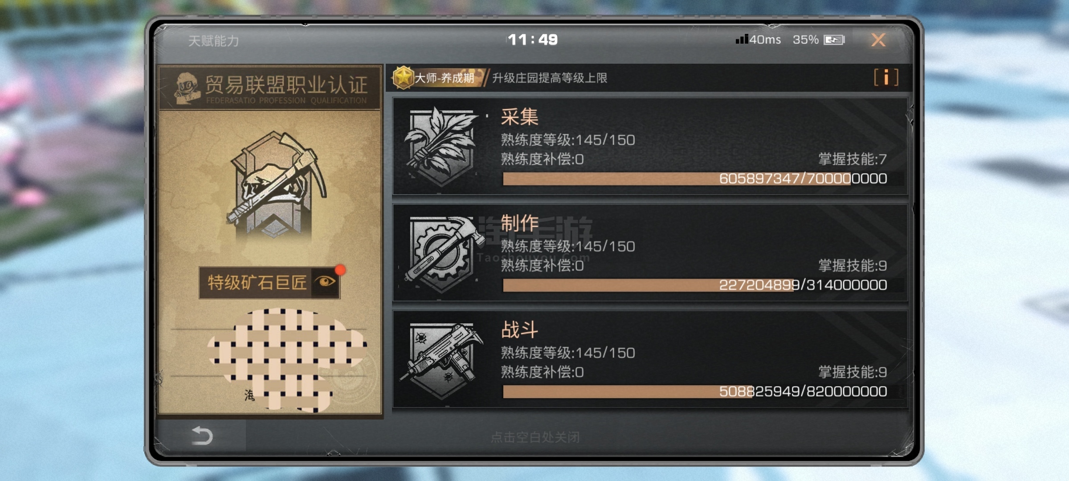Click the 大师-养成期 rank label

[x=444, y=78]
